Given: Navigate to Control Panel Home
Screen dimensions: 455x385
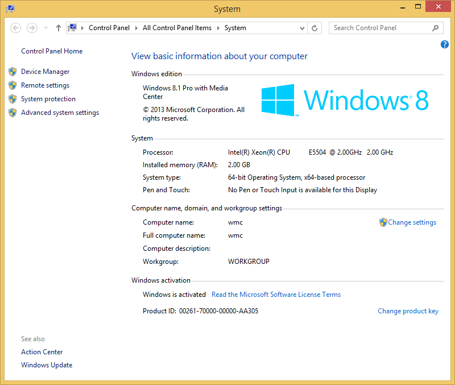Looking at the screenshot, I should [x=51, y=51].
